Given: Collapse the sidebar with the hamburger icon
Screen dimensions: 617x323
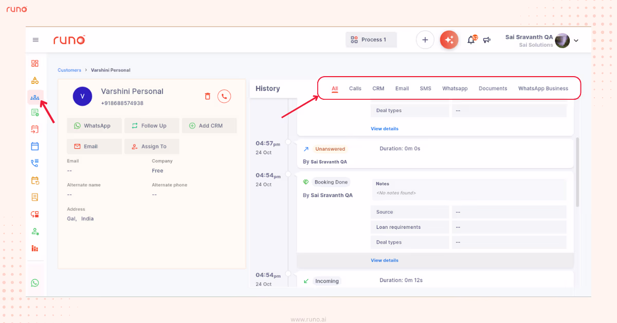Looking at the screenshot, I should tap(35, 40).
